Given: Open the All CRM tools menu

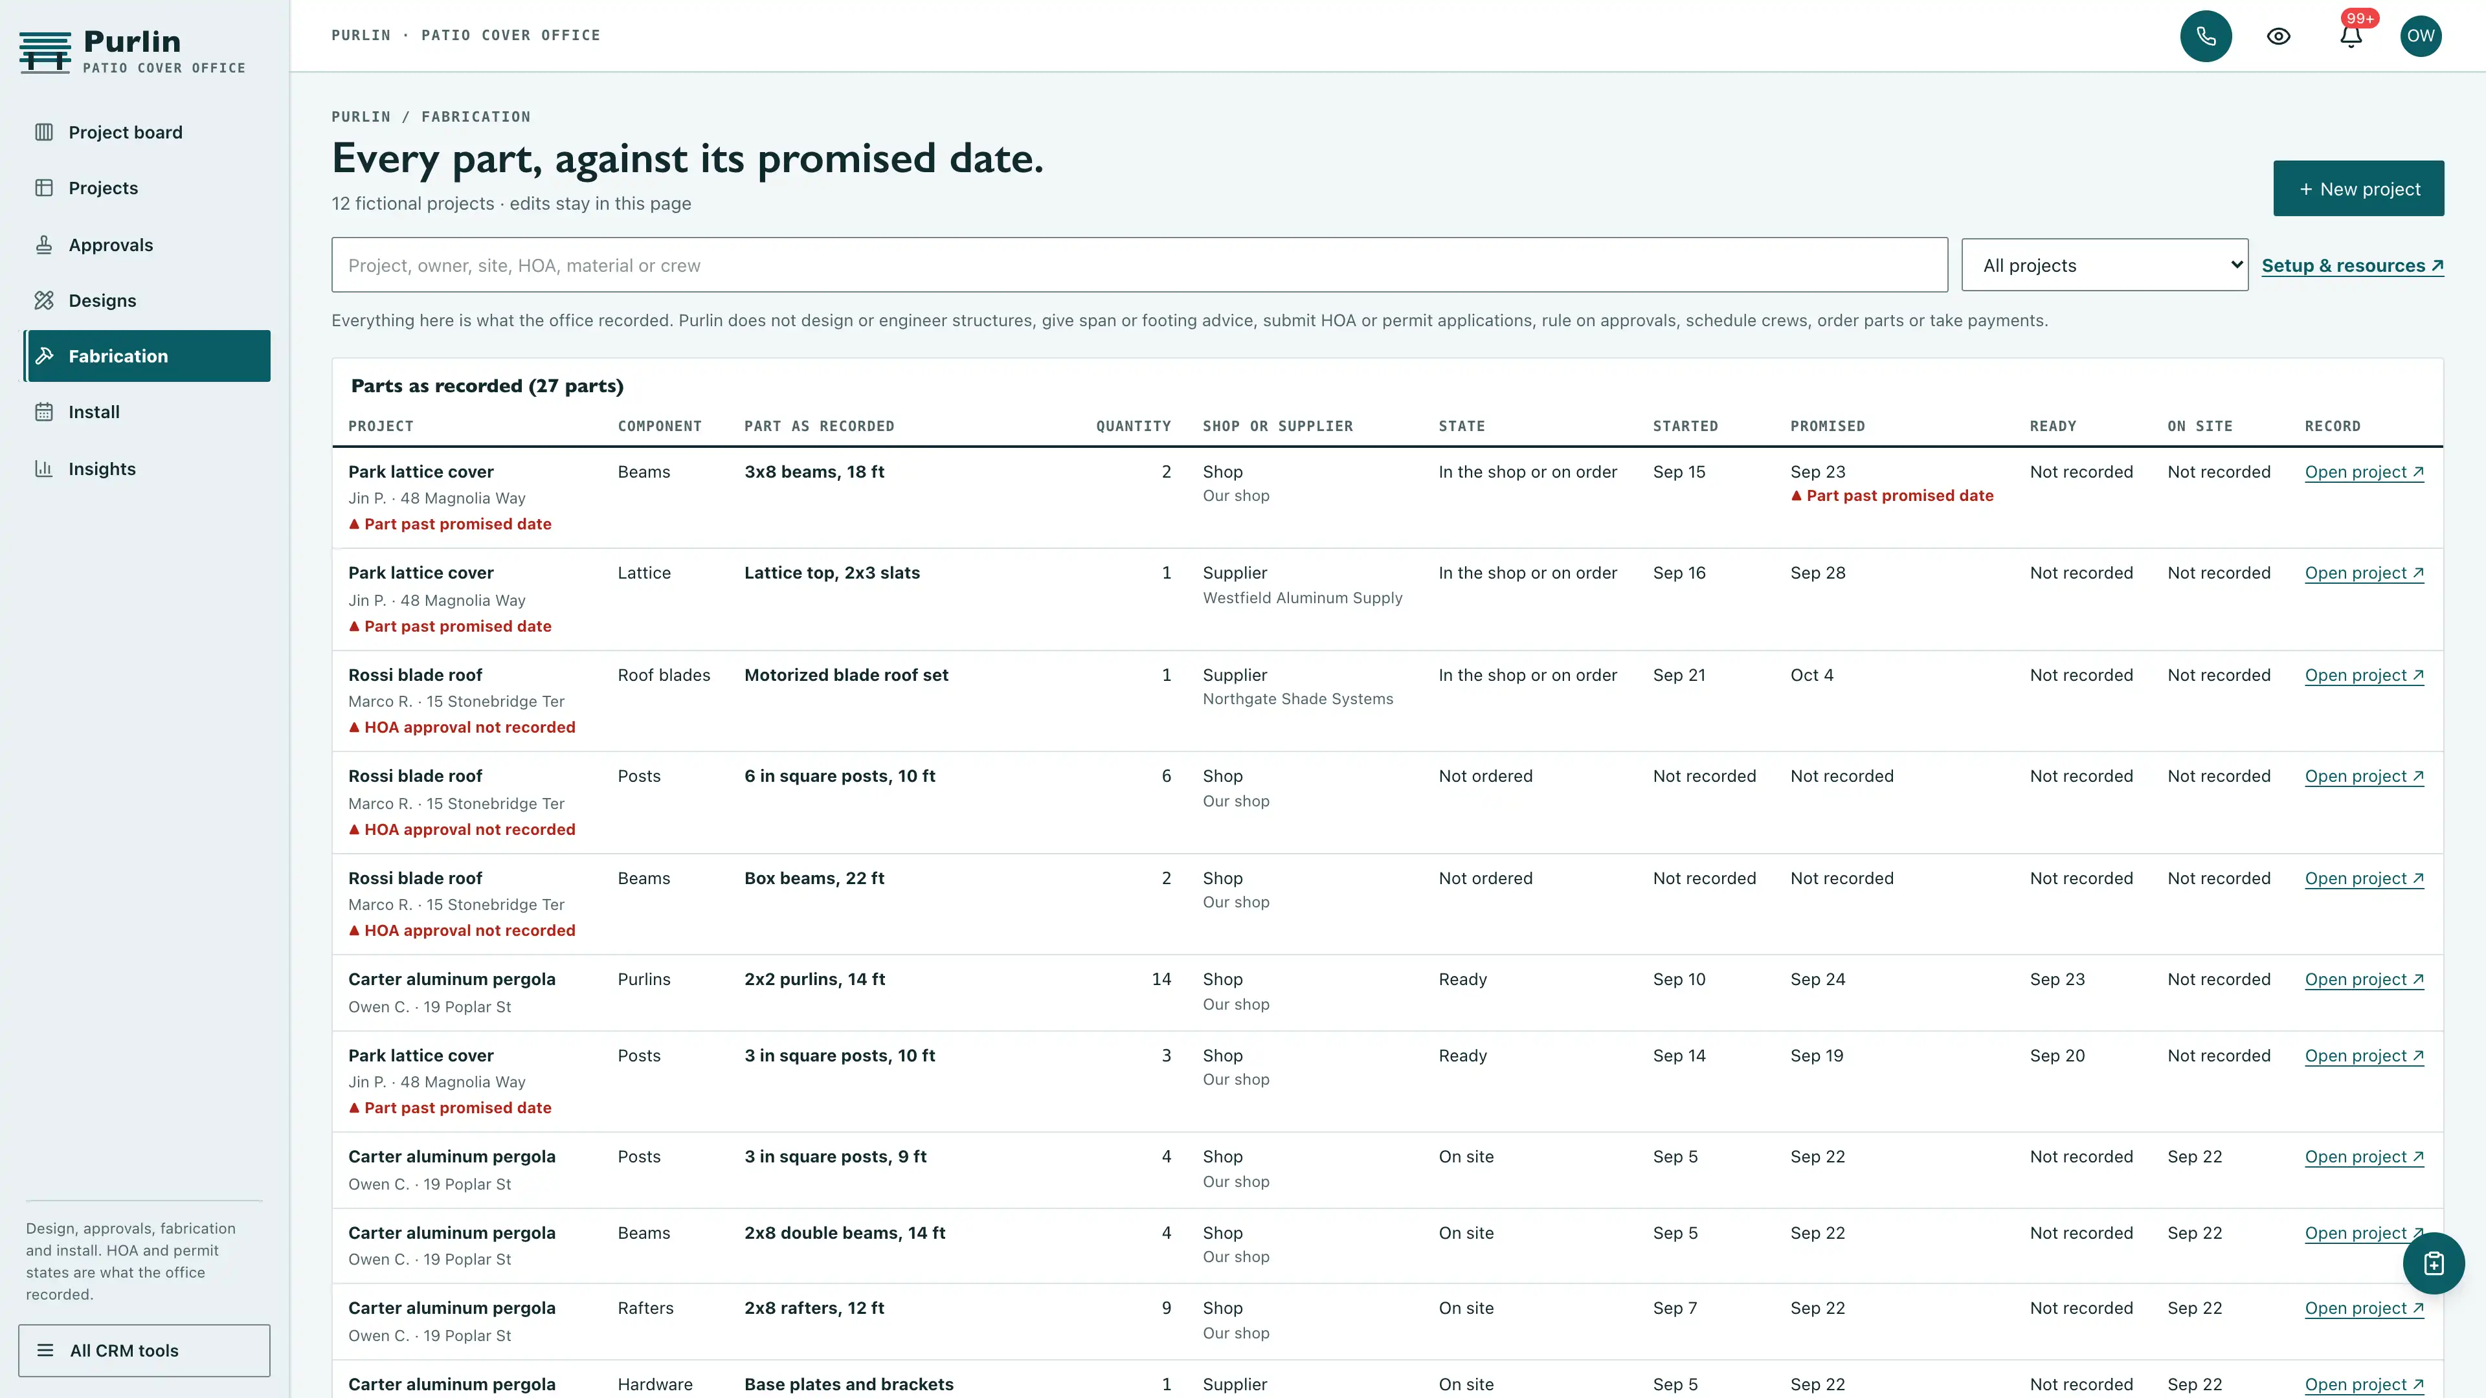Looking at the screenshot, I should [x=144, y=1349].
